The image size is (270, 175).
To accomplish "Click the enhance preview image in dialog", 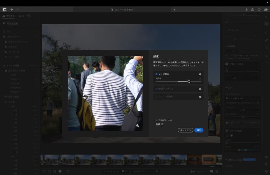I will point(105,93).
